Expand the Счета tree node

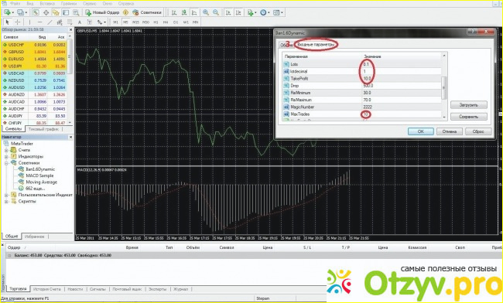pyautogui.click(x=6, y=150)
